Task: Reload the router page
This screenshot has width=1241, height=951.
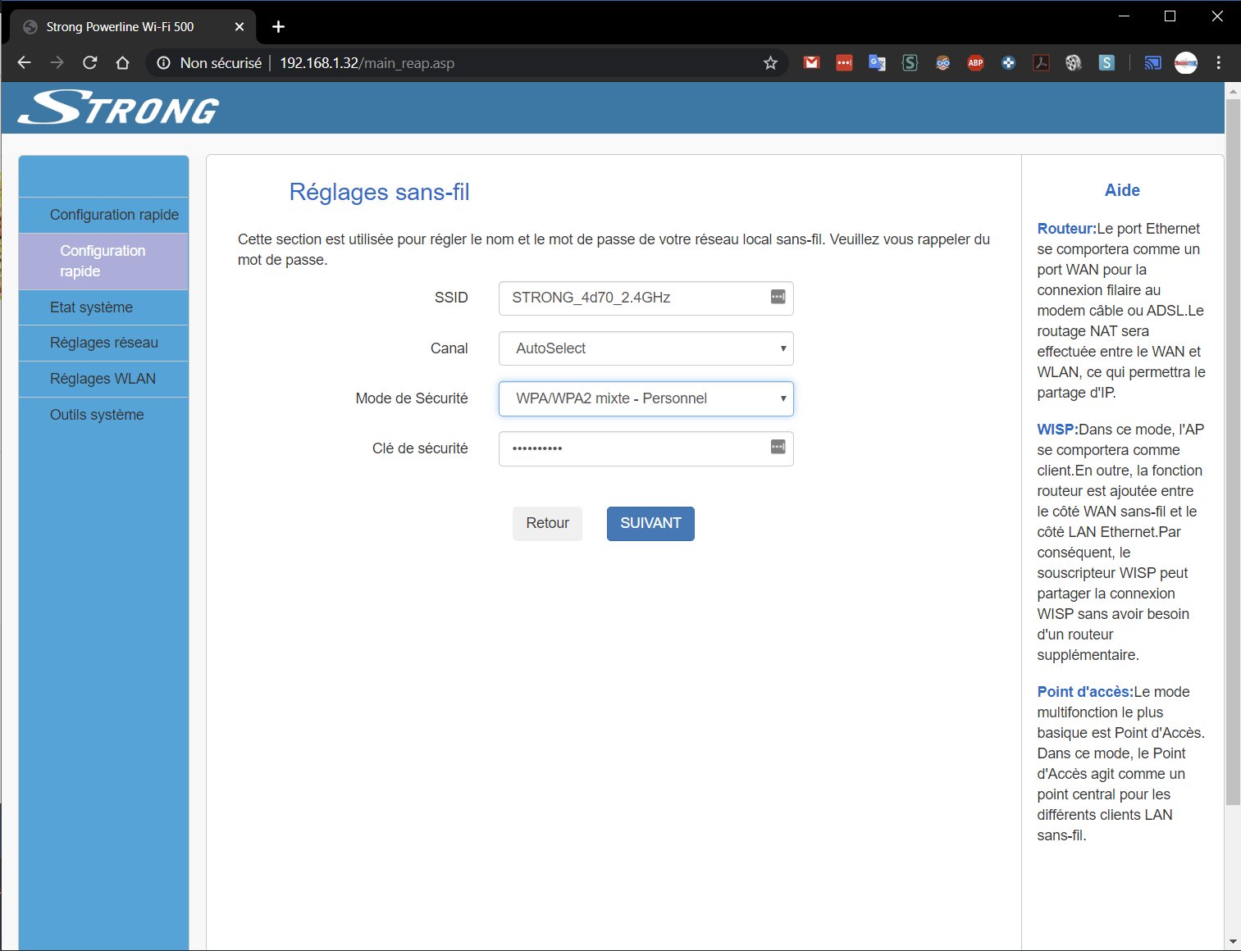Action: [90, 63]
